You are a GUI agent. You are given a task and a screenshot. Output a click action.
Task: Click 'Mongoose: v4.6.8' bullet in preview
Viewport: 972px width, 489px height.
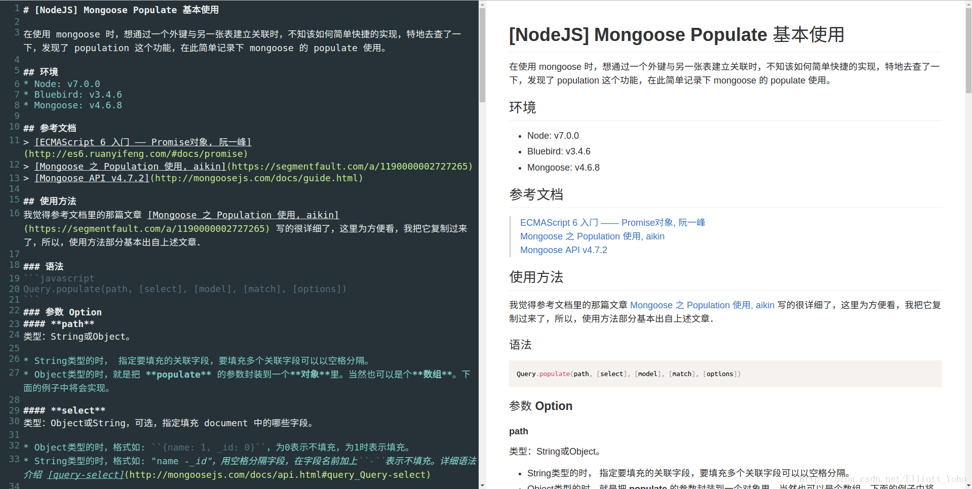click(x=563, y=168)
